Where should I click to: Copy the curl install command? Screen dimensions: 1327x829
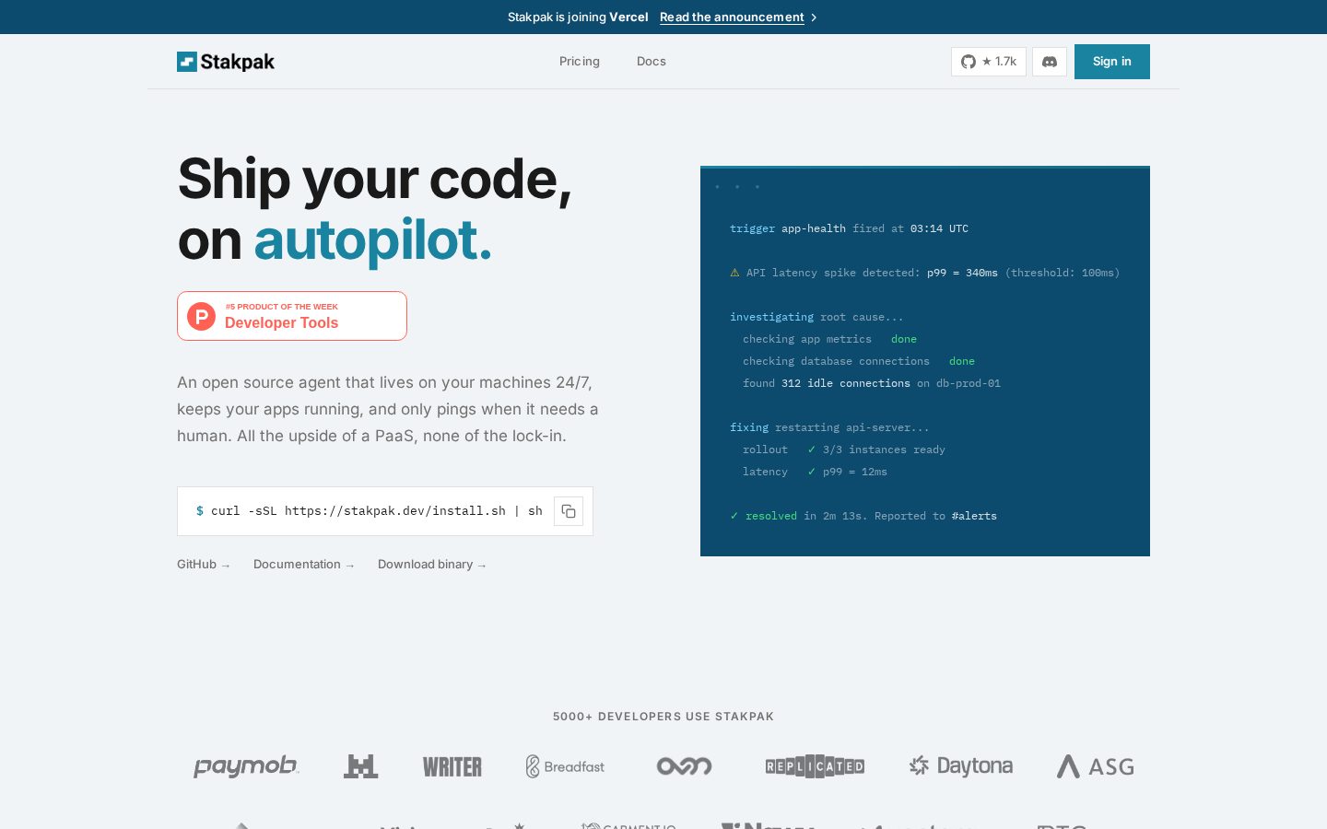[569, 511]
